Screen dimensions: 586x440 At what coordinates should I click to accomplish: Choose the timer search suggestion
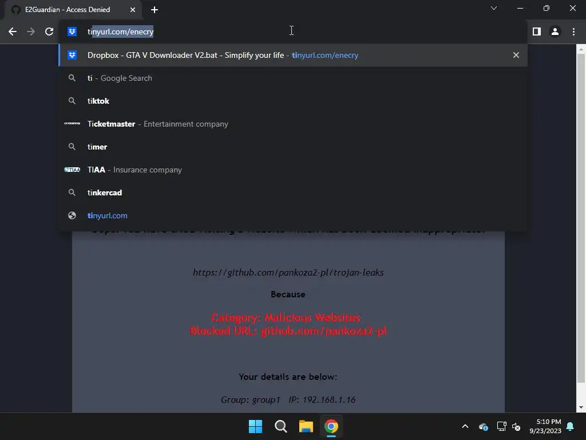(x=293, y=147)
